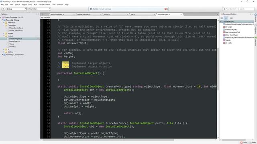Image resolution: width=257 pixels, height=144 pixels.
Task: Click the red error icon in build status bar
Action: point(165,9)
